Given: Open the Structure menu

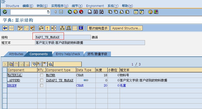Looking at the screenshot, I should (x=12, y=6).
